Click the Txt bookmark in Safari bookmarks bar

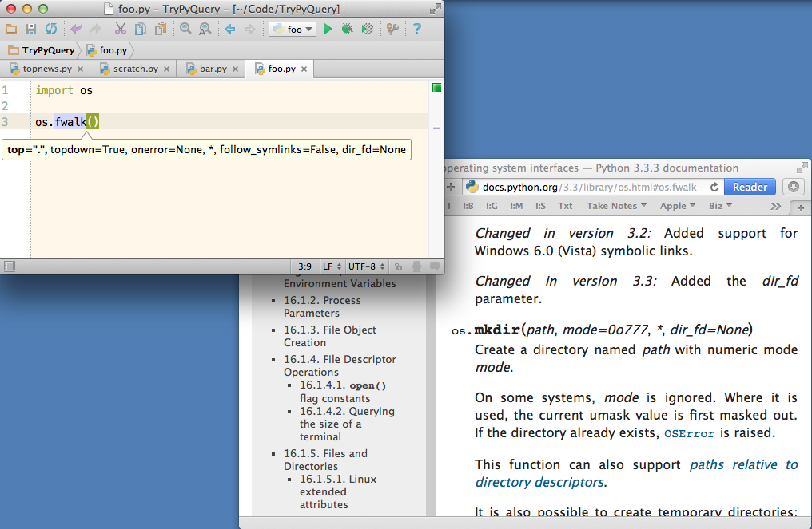click(x=565, y=206)
